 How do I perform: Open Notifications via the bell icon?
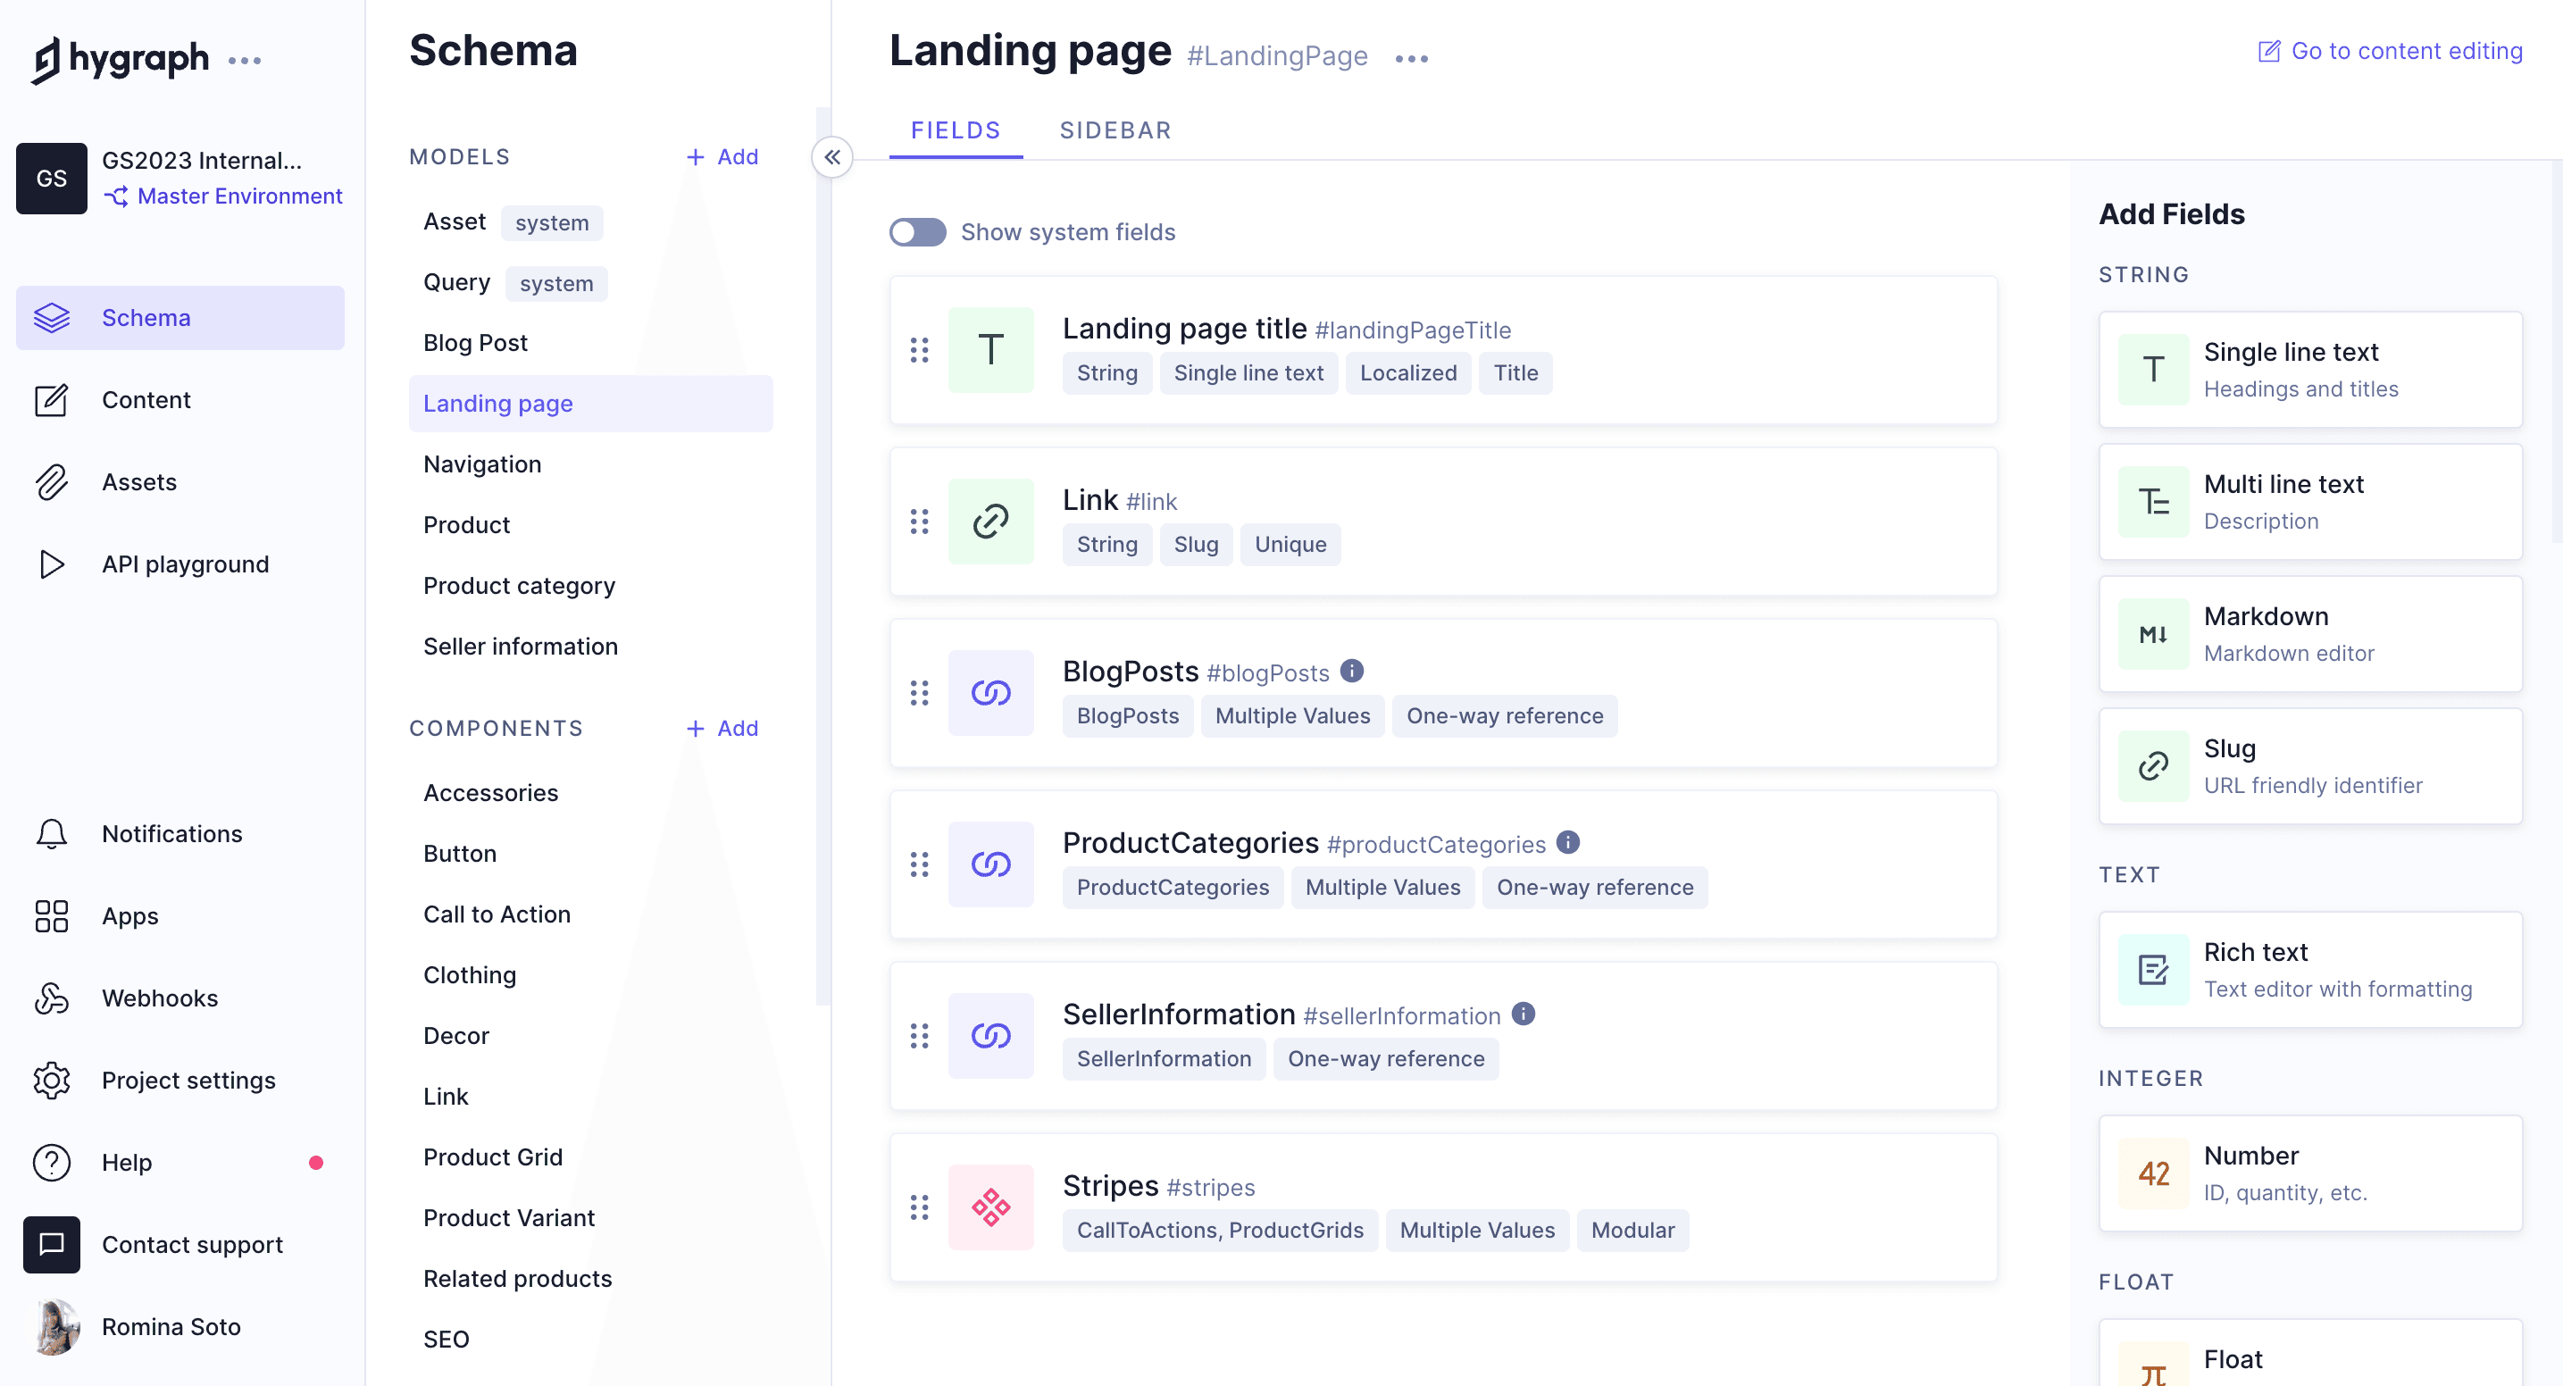coord(51,834)
